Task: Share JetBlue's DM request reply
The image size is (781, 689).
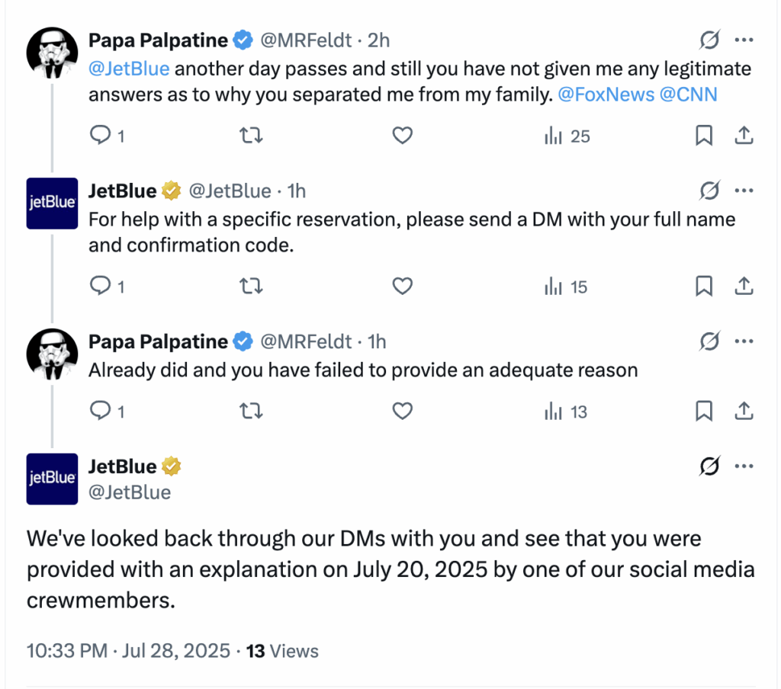Action: click(x=744, y=287)
